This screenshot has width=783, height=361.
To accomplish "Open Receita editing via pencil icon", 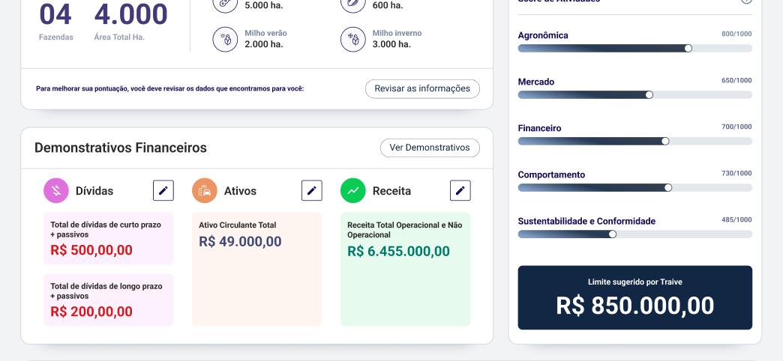I will click(460, 190).
